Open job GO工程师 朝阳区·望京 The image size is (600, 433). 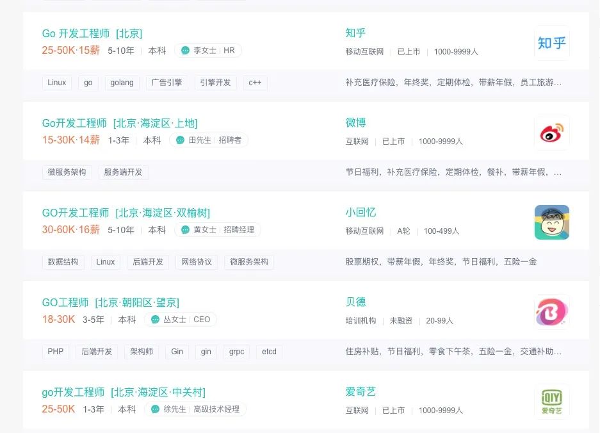[x=111, y=302]
